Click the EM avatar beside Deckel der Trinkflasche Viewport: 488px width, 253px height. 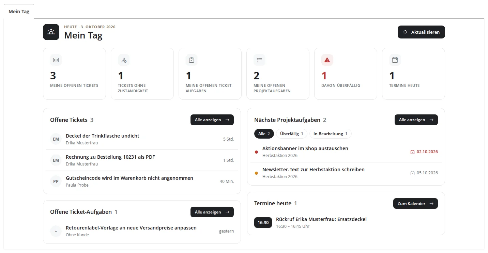(x=56, y=139)
